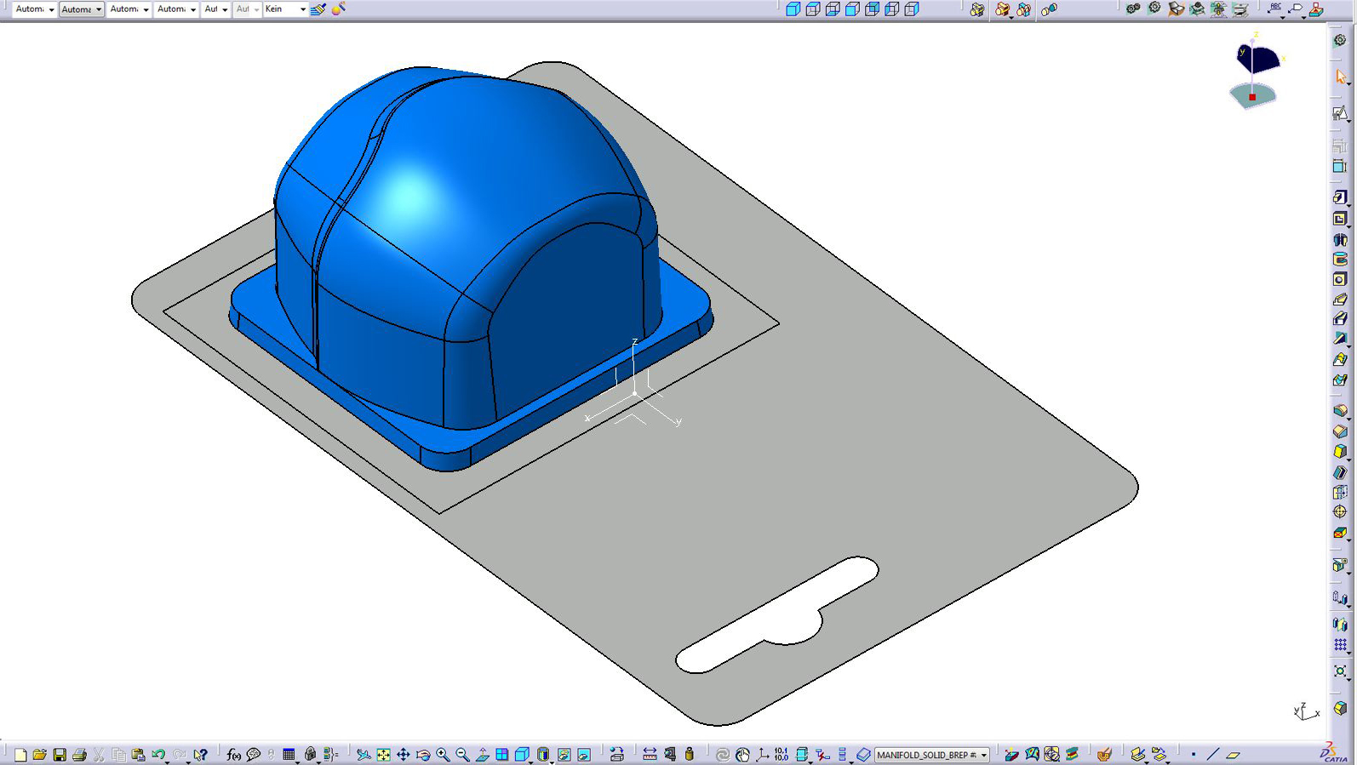The image size is (1357, 765).
Task: Click the Zoom Out magnifier icon
Action: (x=462, y=755)
